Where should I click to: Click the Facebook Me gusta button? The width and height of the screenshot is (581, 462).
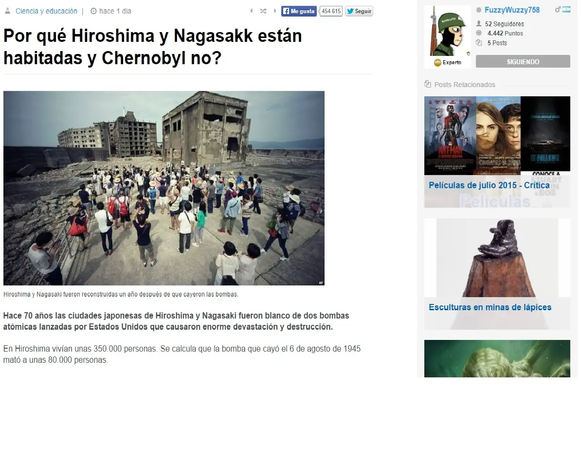[x=299, y=11]
